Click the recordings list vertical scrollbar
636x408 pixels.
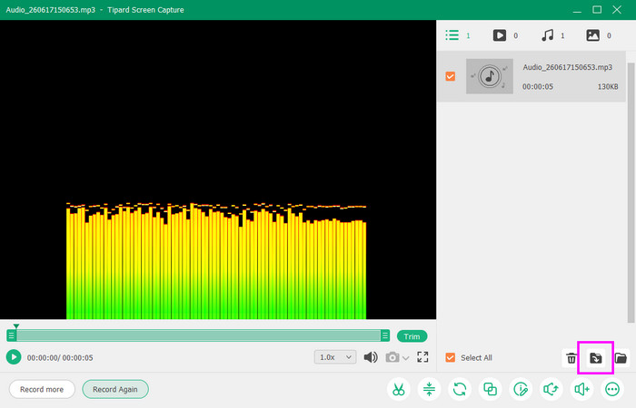[631, 192]
